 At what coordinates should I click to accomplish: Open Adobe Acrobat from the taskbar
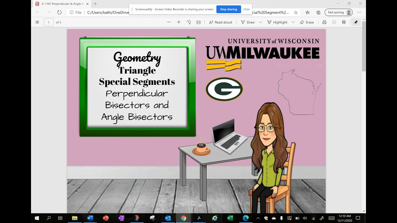199,218
